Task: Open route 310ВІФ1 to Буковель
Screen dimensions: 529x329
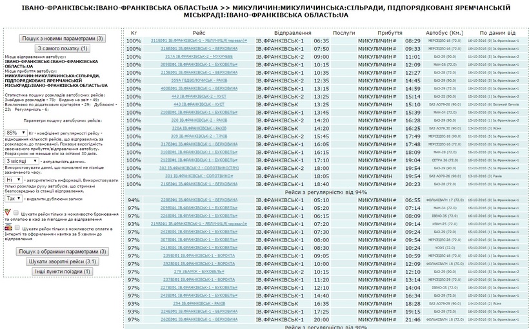Action: pyautogui.click(x=199, y=152)
